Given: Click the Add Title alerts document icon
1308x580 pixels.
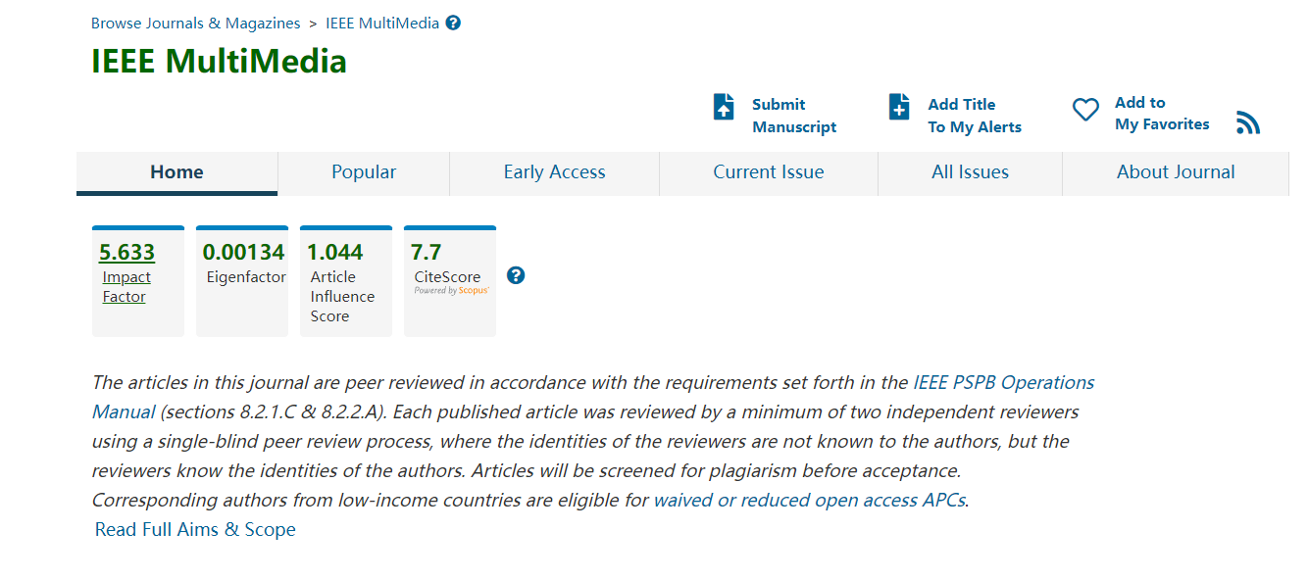Looking at the screenshot, I should tap(899, 107).
